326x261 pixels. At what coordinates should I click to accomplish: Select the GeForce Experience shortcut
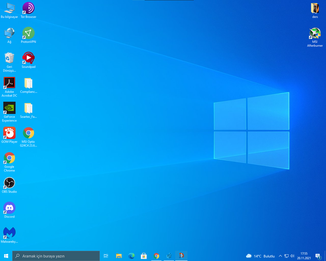pos(9,112)
